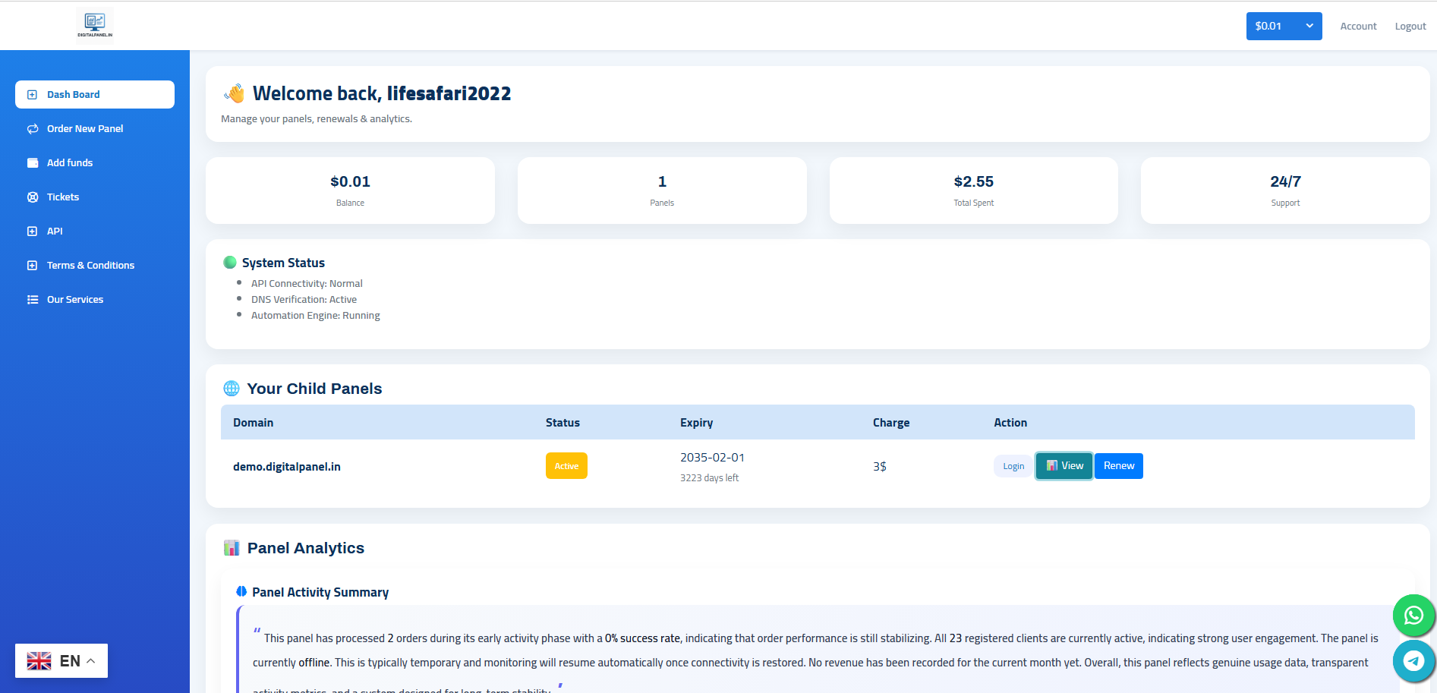The height and width of the screenshot is (693, 1437).
Task: Open Terms & Conditions sidebar item
Action: pyautogui.click(x=90, y=266)
